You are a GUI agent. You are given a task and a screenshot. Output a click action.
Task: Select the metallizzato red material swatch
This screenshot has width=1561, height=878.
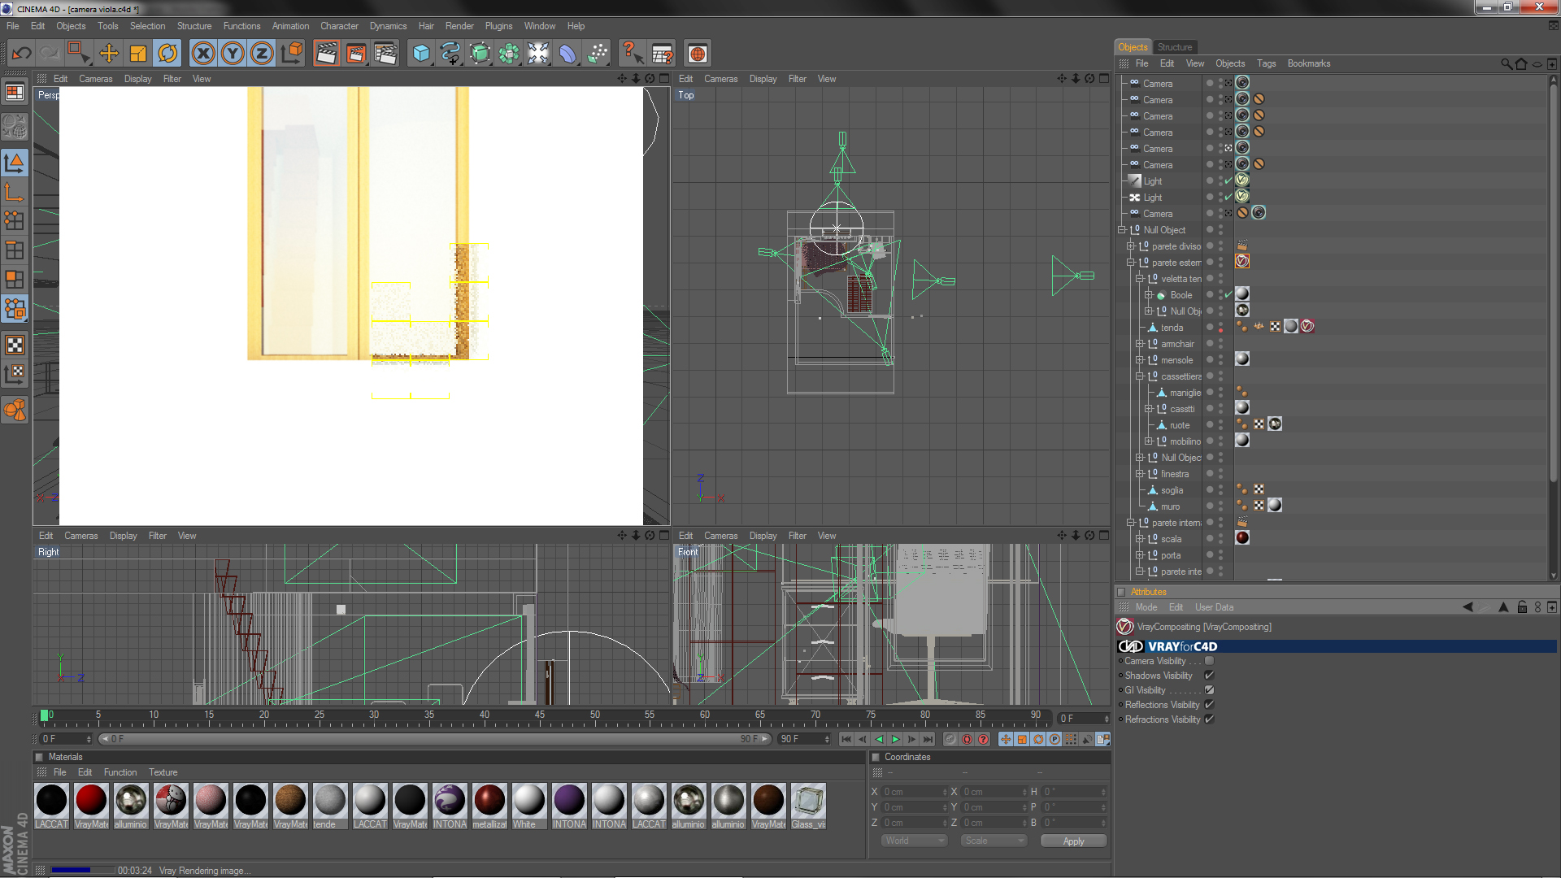pyautogui.click(x=489, y=800)
